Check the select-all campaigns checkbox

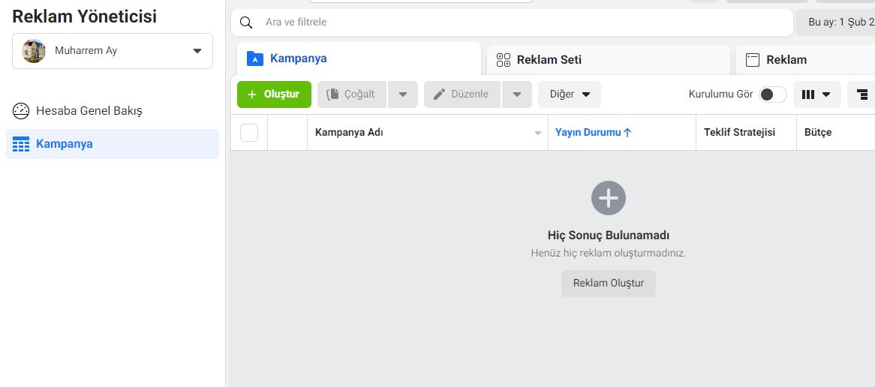click(249, 133)
